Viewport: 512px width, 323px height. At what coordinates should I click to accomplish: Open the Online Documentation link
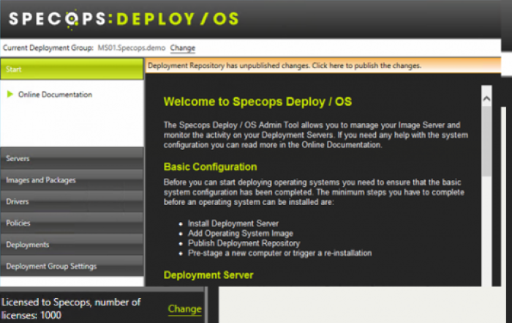pos(55,94)
